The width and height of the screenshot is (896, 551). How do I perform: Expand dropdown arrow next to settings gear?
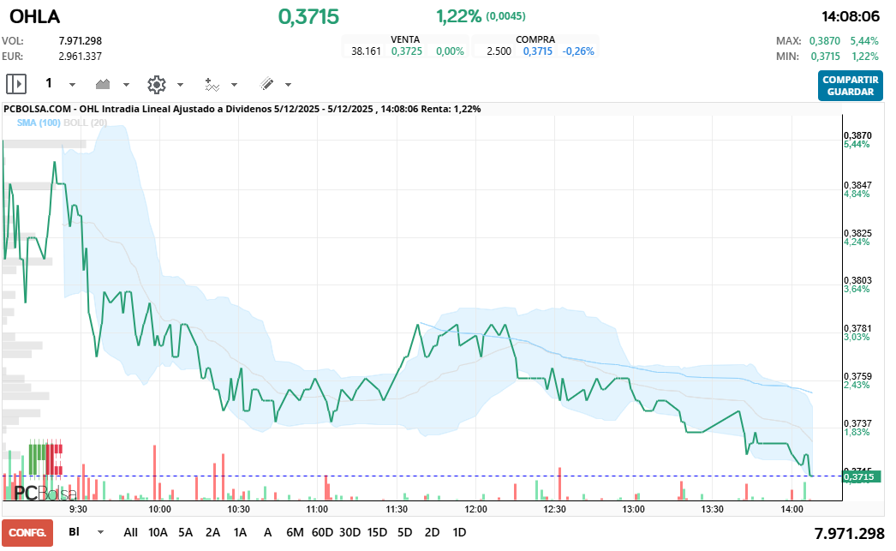pyautogui.click(x=180, y=85)
